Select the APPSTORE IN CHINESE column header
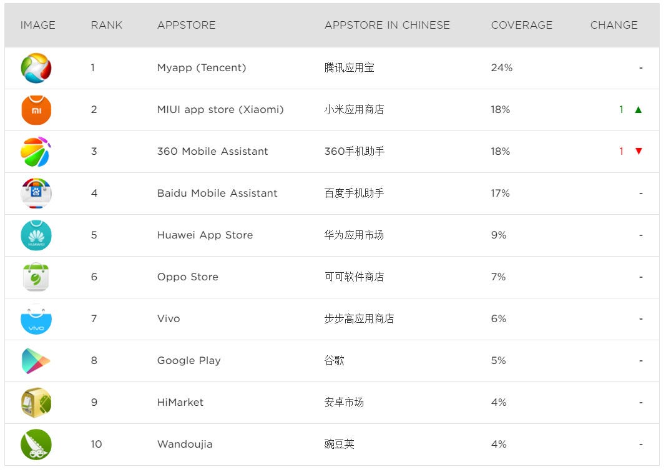Viewport: 666px width, 472px height. pos(387,25)
